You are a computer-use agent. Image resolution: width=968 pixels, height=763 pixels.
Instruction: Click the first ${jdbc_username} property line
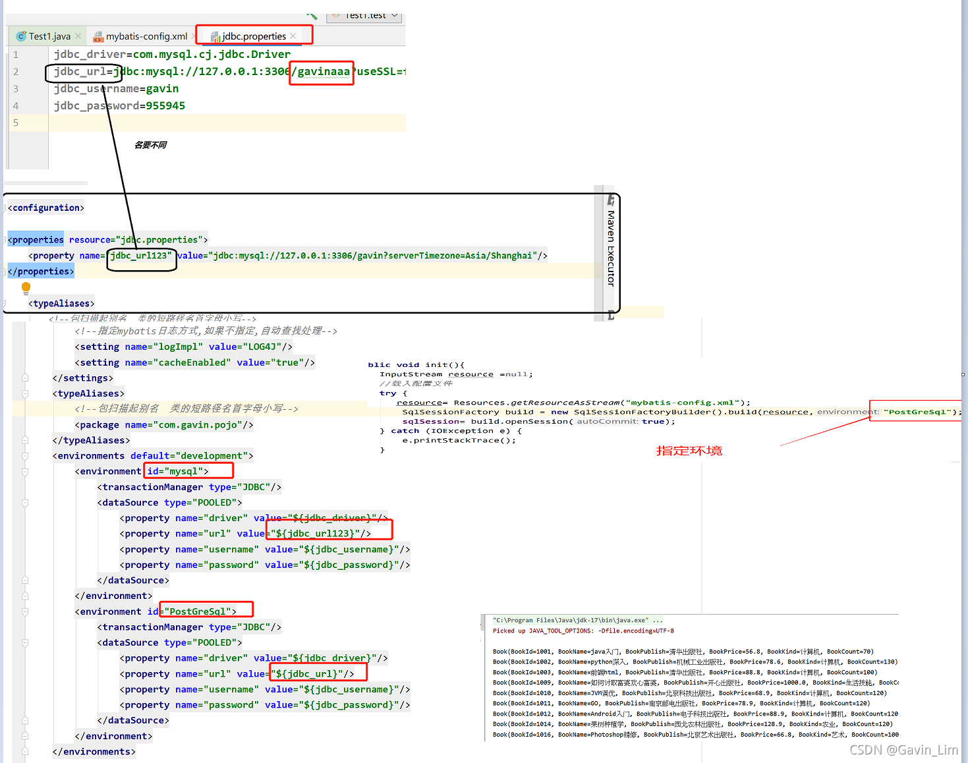tap(265, 550)
